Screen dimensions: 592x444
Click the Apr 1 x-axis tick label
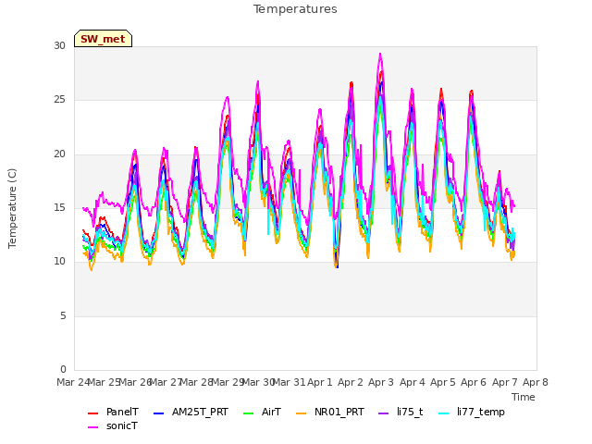pyautogui.click(x=320, y=382)
